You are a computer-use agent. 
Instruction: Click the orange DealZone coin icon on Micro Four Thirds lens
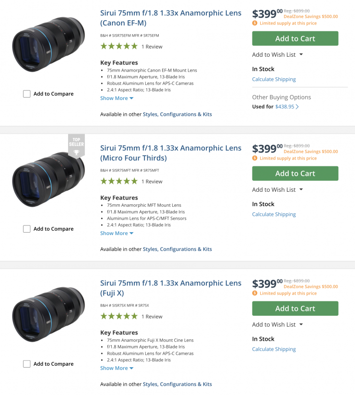tap(255, 158)
